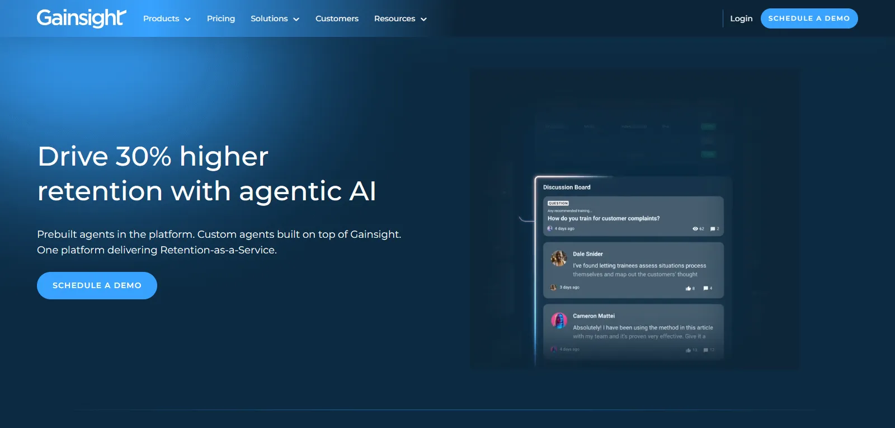This screenshot has width=895, height=428.
Task: Click the comment icon showing 2
Action: 713,229
